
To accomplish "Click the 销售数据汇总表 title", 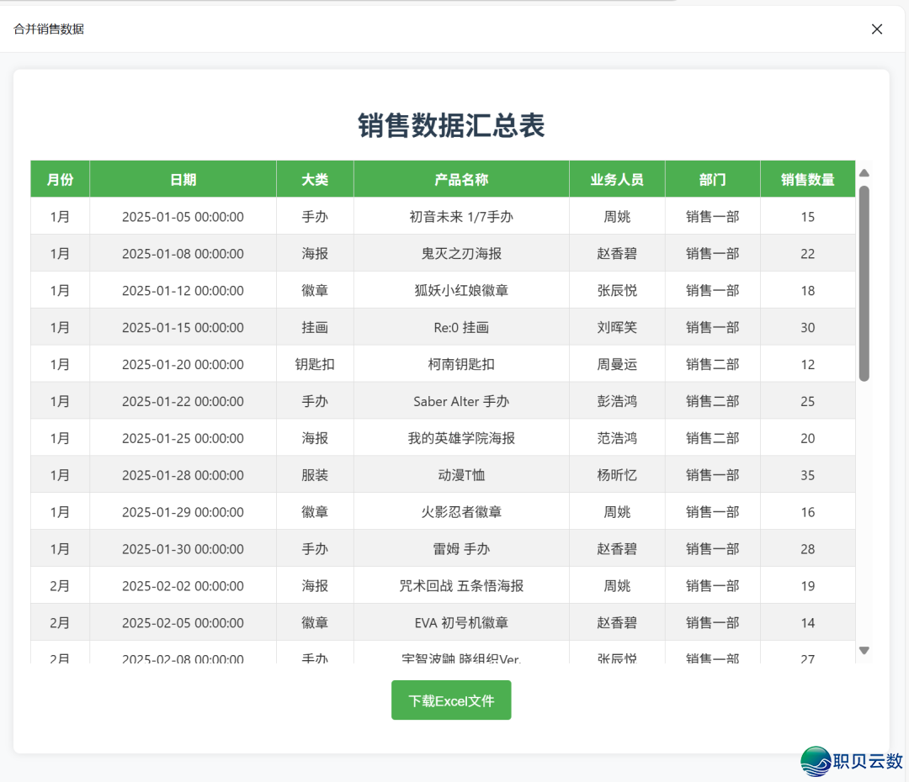I will 451,125.
